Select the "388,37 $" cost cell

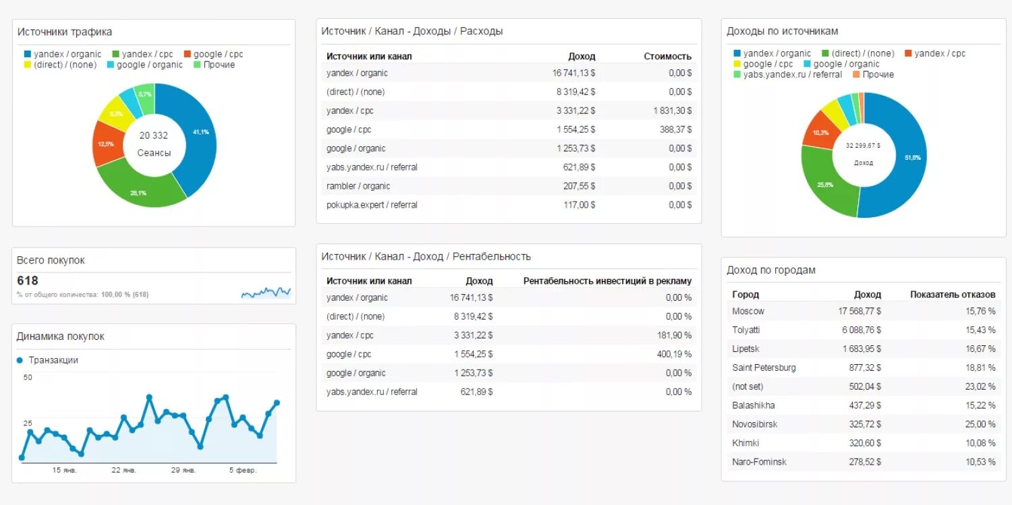(x=676, y=129)
